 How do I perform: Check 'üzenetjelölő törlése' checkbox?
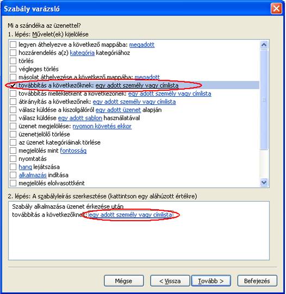13,134
